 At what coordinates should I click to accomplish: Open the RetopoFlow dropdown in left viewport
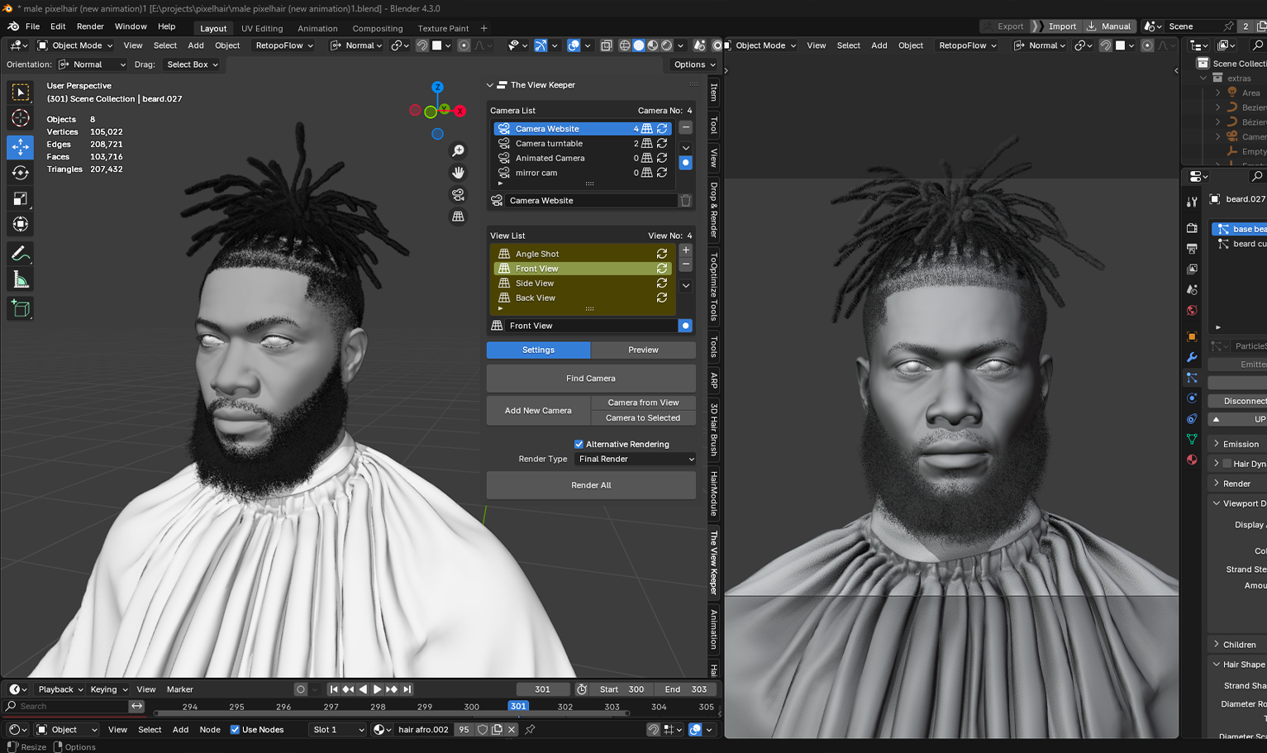(284, 45)
